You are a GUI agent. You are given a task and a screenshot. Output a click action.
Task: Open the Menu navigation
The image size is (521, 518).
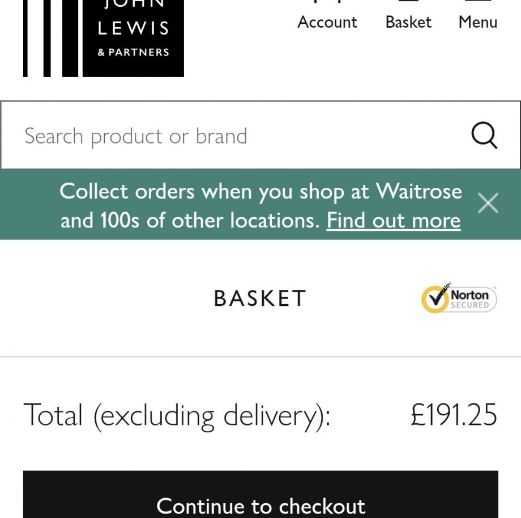(x=478, y=22)
